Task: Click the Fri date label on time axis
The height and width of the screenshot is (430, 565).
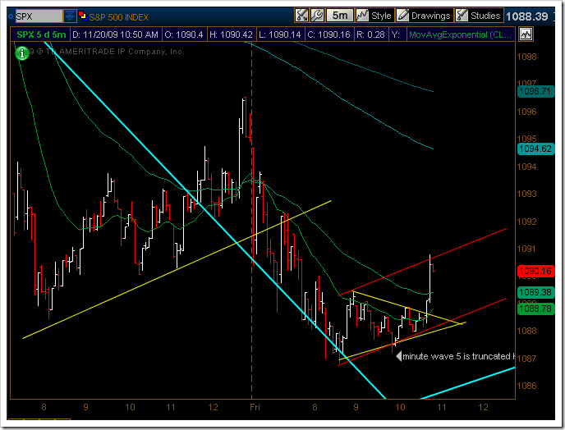Action: pos(255,407)
